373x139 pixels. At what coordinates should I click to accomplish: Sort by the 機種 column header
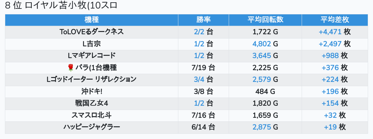point(92,20)
